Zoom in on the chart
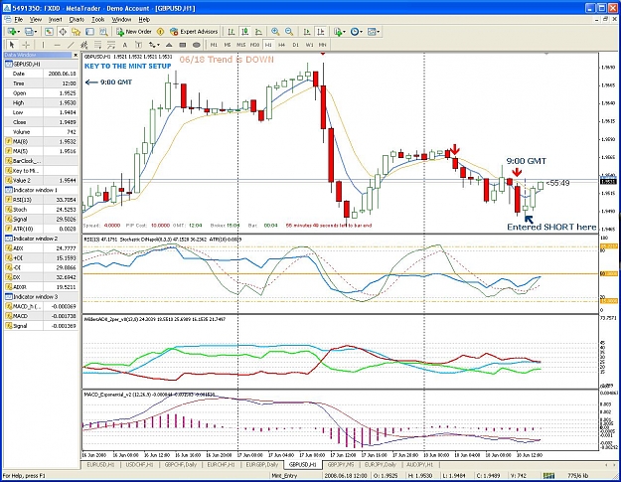Image resolution: width=621 pixels, height=482 pixels. (275, 32)
